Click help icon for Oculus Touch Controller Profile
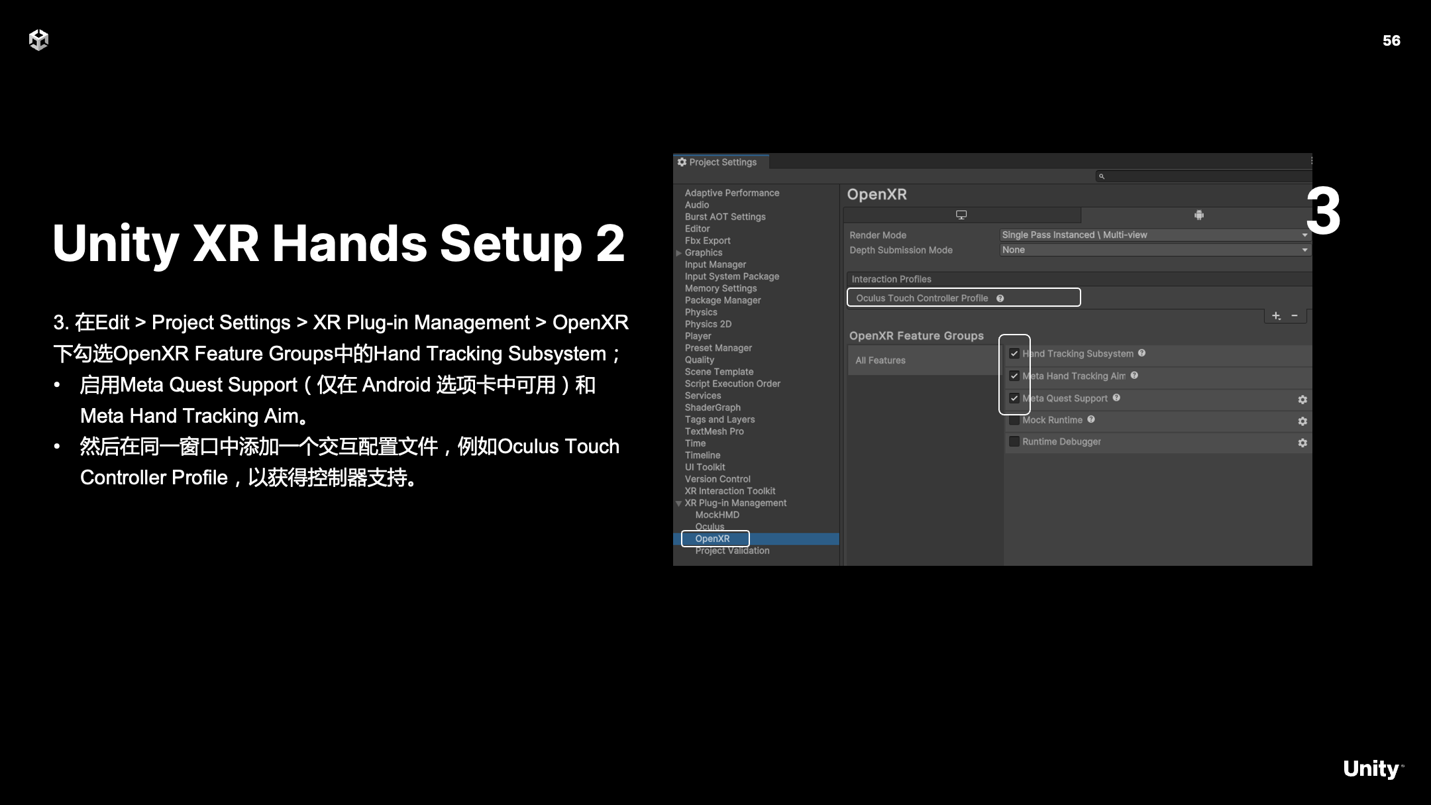 tap(1000, 298)
